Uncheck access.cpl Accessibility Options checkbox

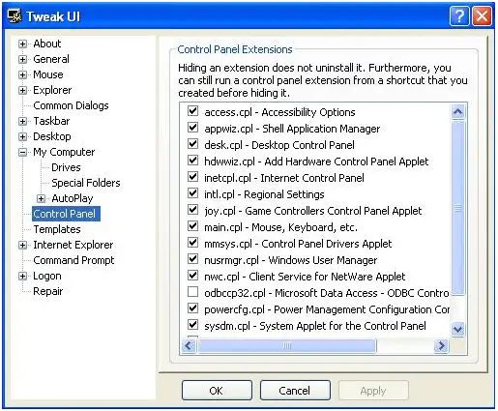click(x=192, y=111)
